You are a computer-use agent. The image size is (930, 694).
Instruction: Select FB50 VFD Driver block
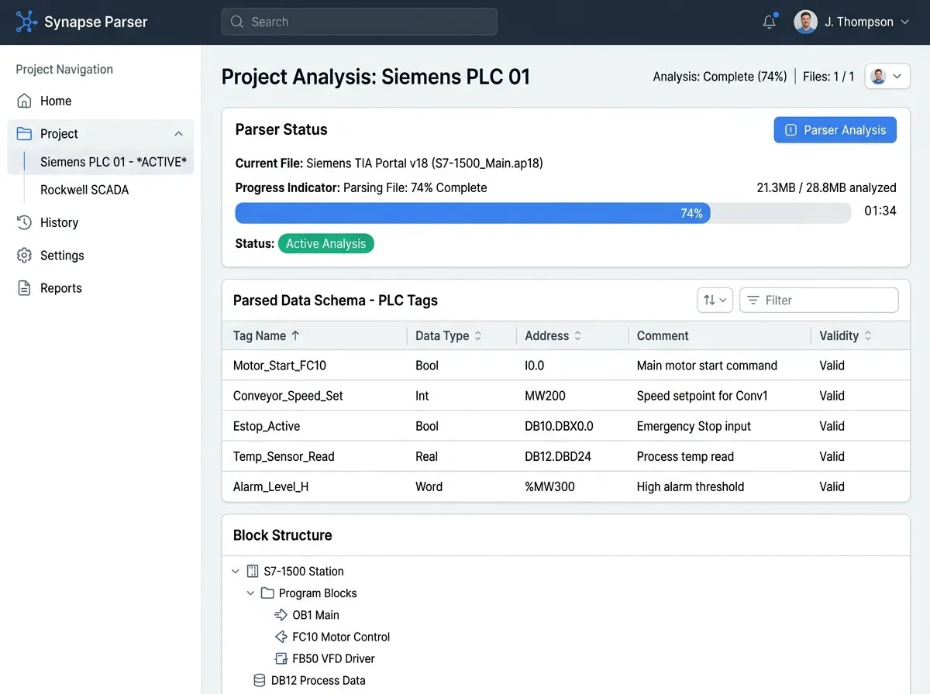(x=333, y=658)
